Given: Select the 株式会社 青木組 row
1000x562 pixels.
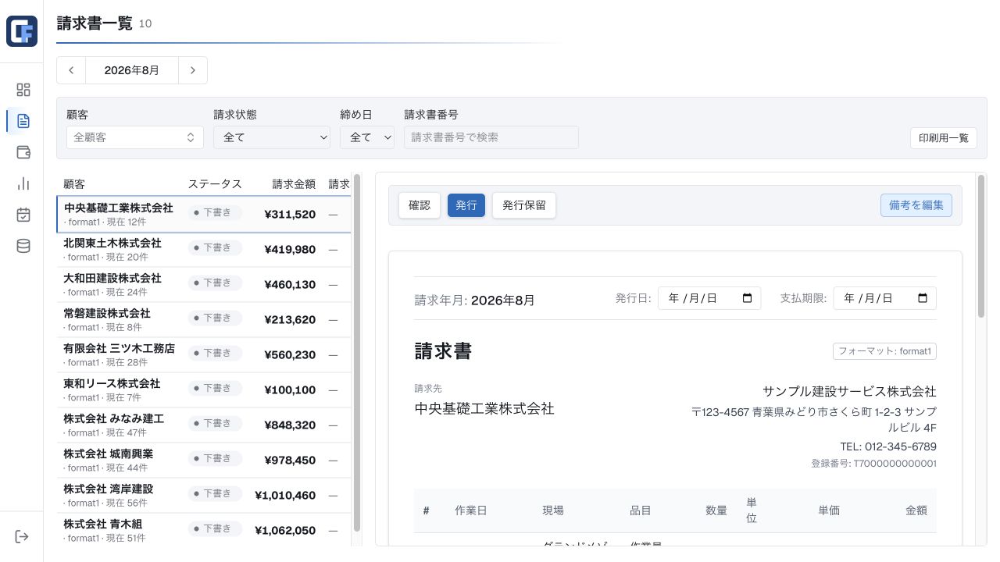Looking at the screenshot, I should [204, 530].
